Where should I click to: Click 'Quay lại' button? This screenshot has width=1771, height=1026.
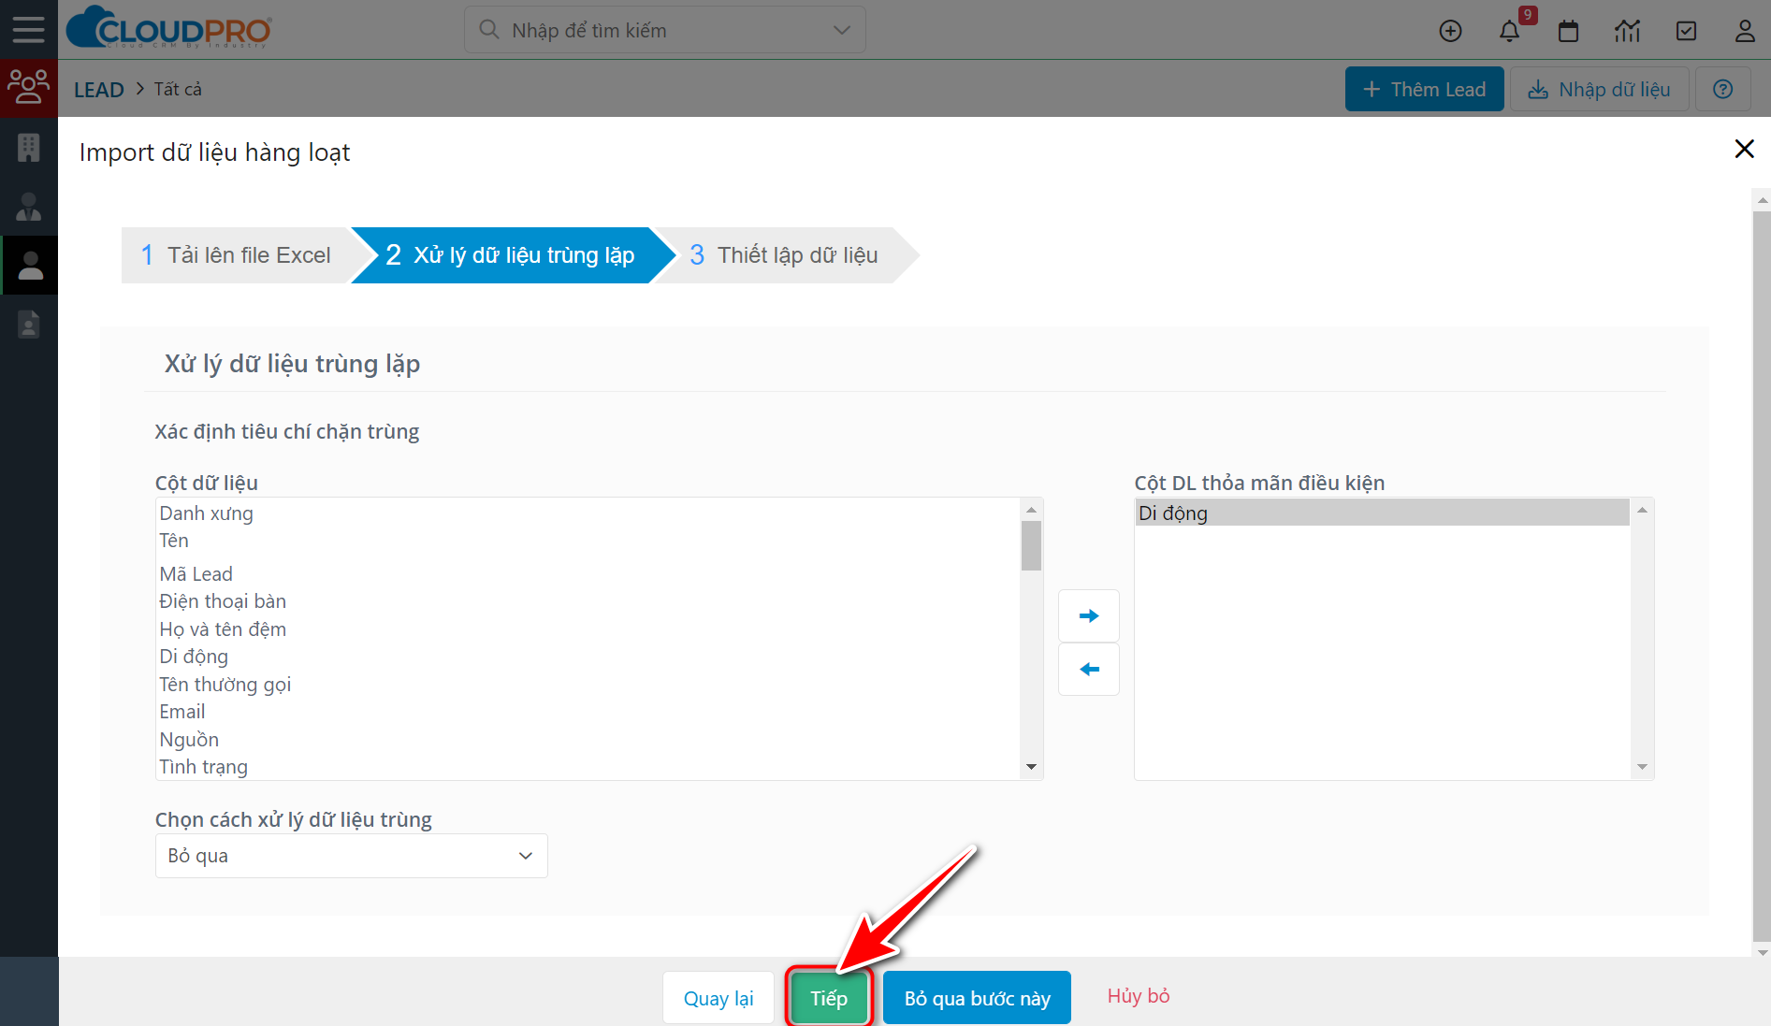coord(719,998)
